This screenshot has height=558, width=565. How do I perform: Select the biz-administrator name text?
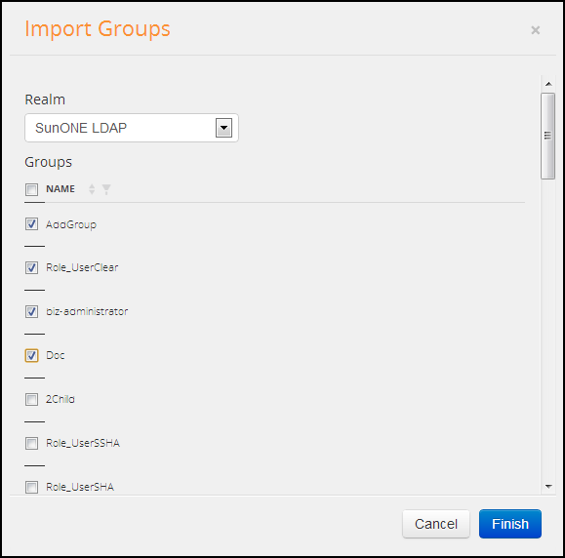tap(87, 311)
